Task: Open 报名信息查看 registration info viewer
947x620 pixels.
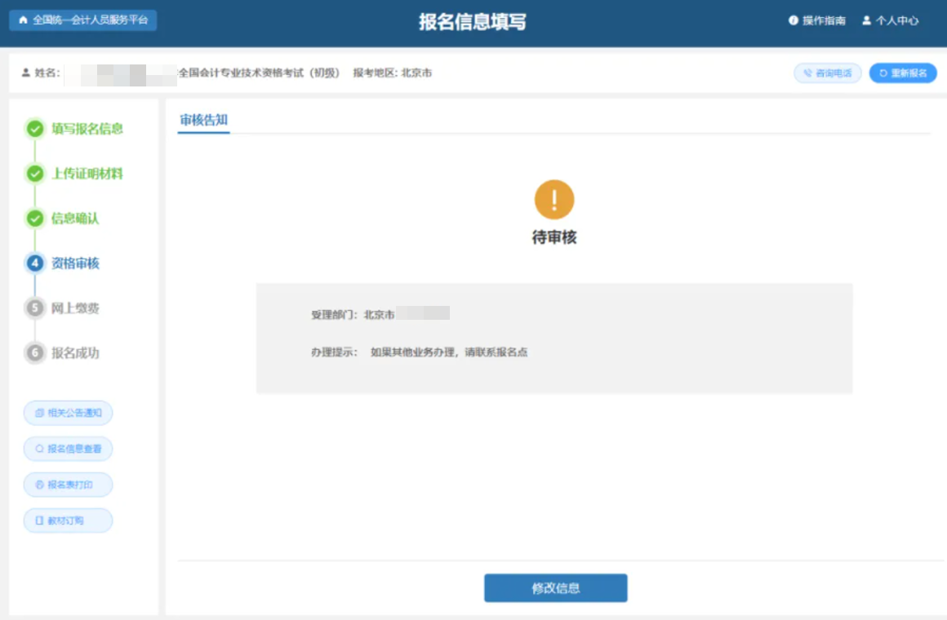Action: [68, 449]
